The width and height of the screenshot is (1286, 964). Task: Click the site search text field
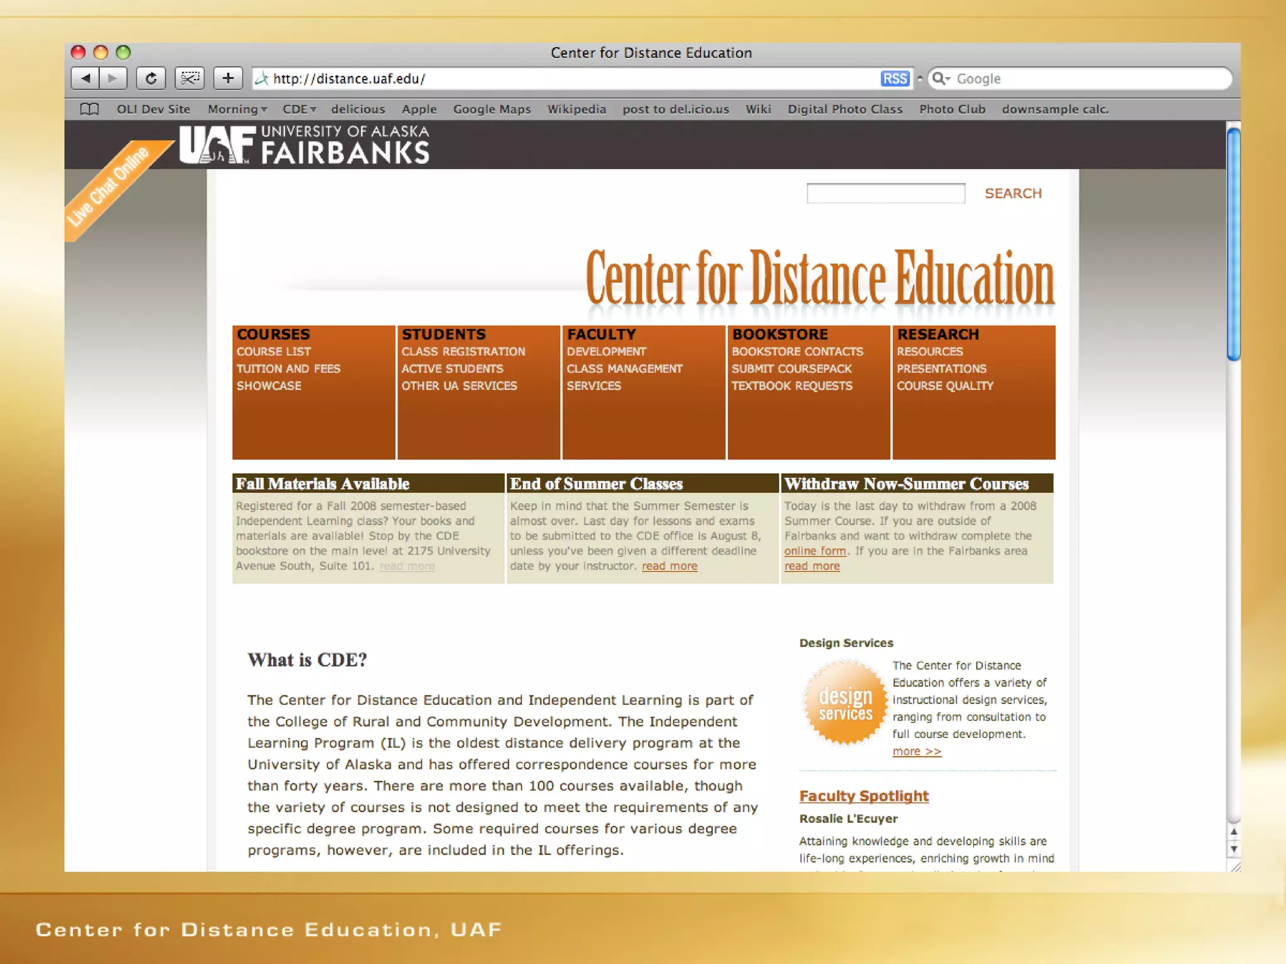[885, 193]
